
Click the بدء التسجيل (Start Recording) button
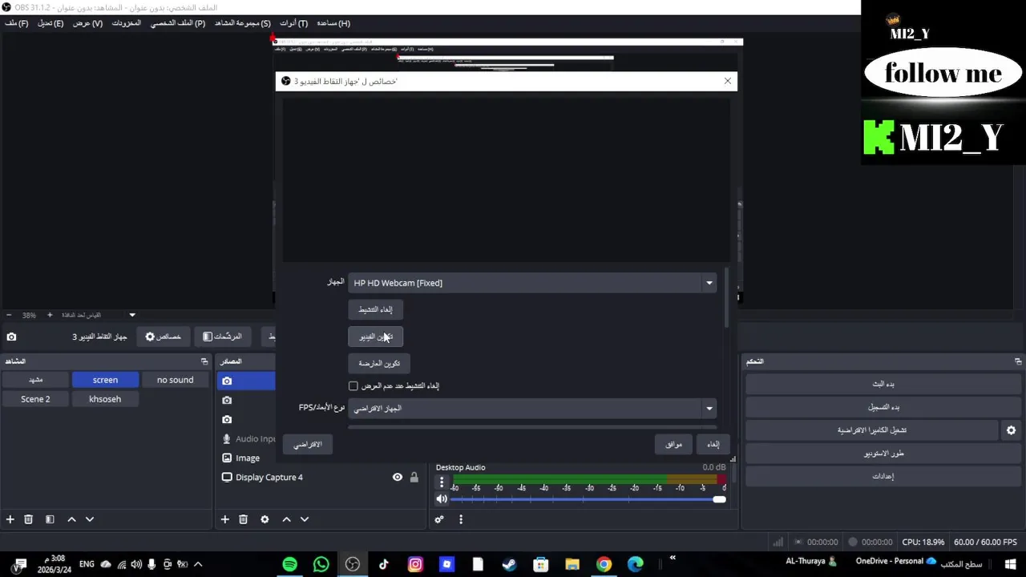883,407
